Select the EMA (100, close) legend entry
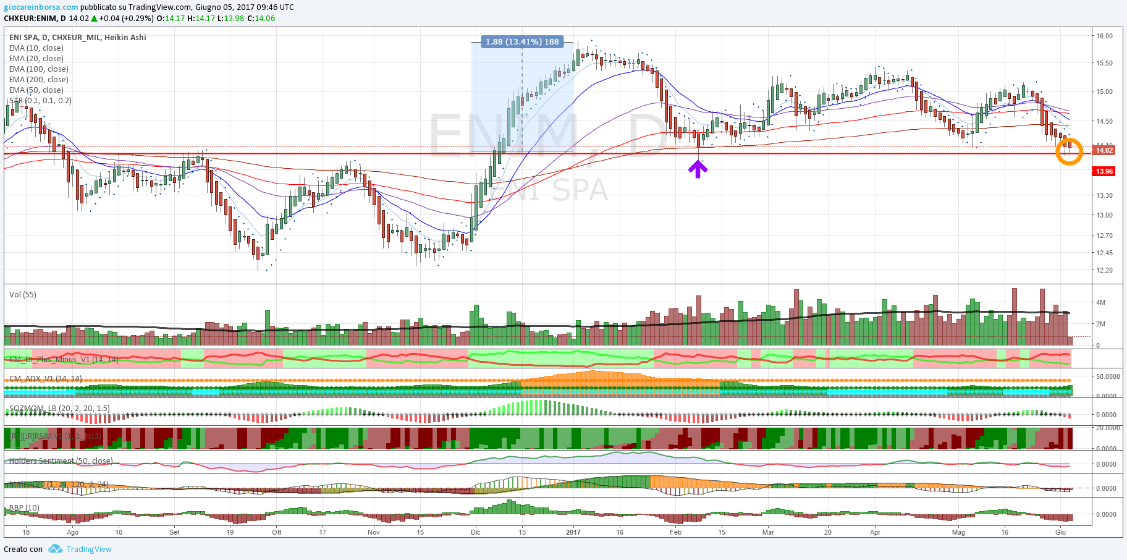Screen dimensions: 1127x560 point(39,69)
